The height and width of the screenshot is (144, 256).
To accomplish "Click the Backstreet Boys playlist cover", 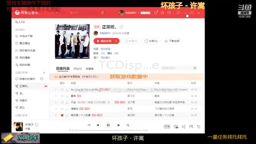I will [x=72, y=41].
